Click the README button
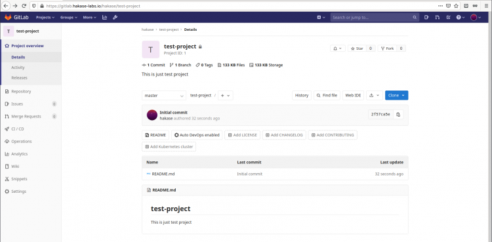492x242 pixels. coord(155,135)
